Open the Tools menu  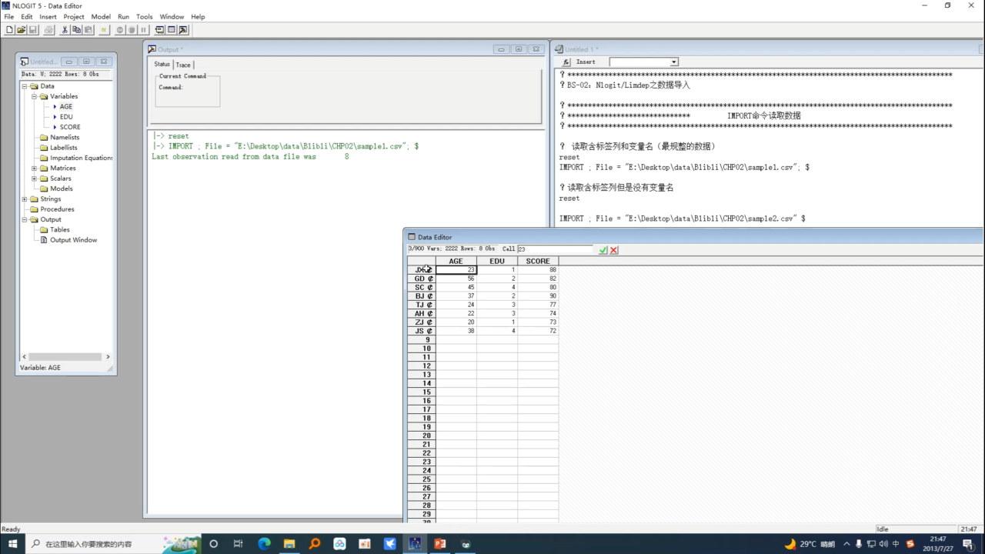point(145,16)
